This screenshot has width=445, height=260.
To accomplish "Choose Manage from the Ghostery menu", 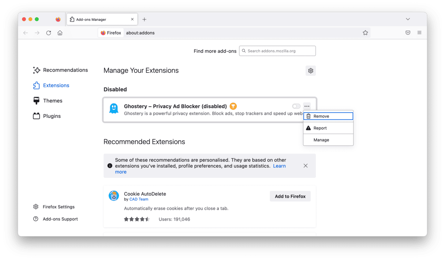I will point(328,140).
